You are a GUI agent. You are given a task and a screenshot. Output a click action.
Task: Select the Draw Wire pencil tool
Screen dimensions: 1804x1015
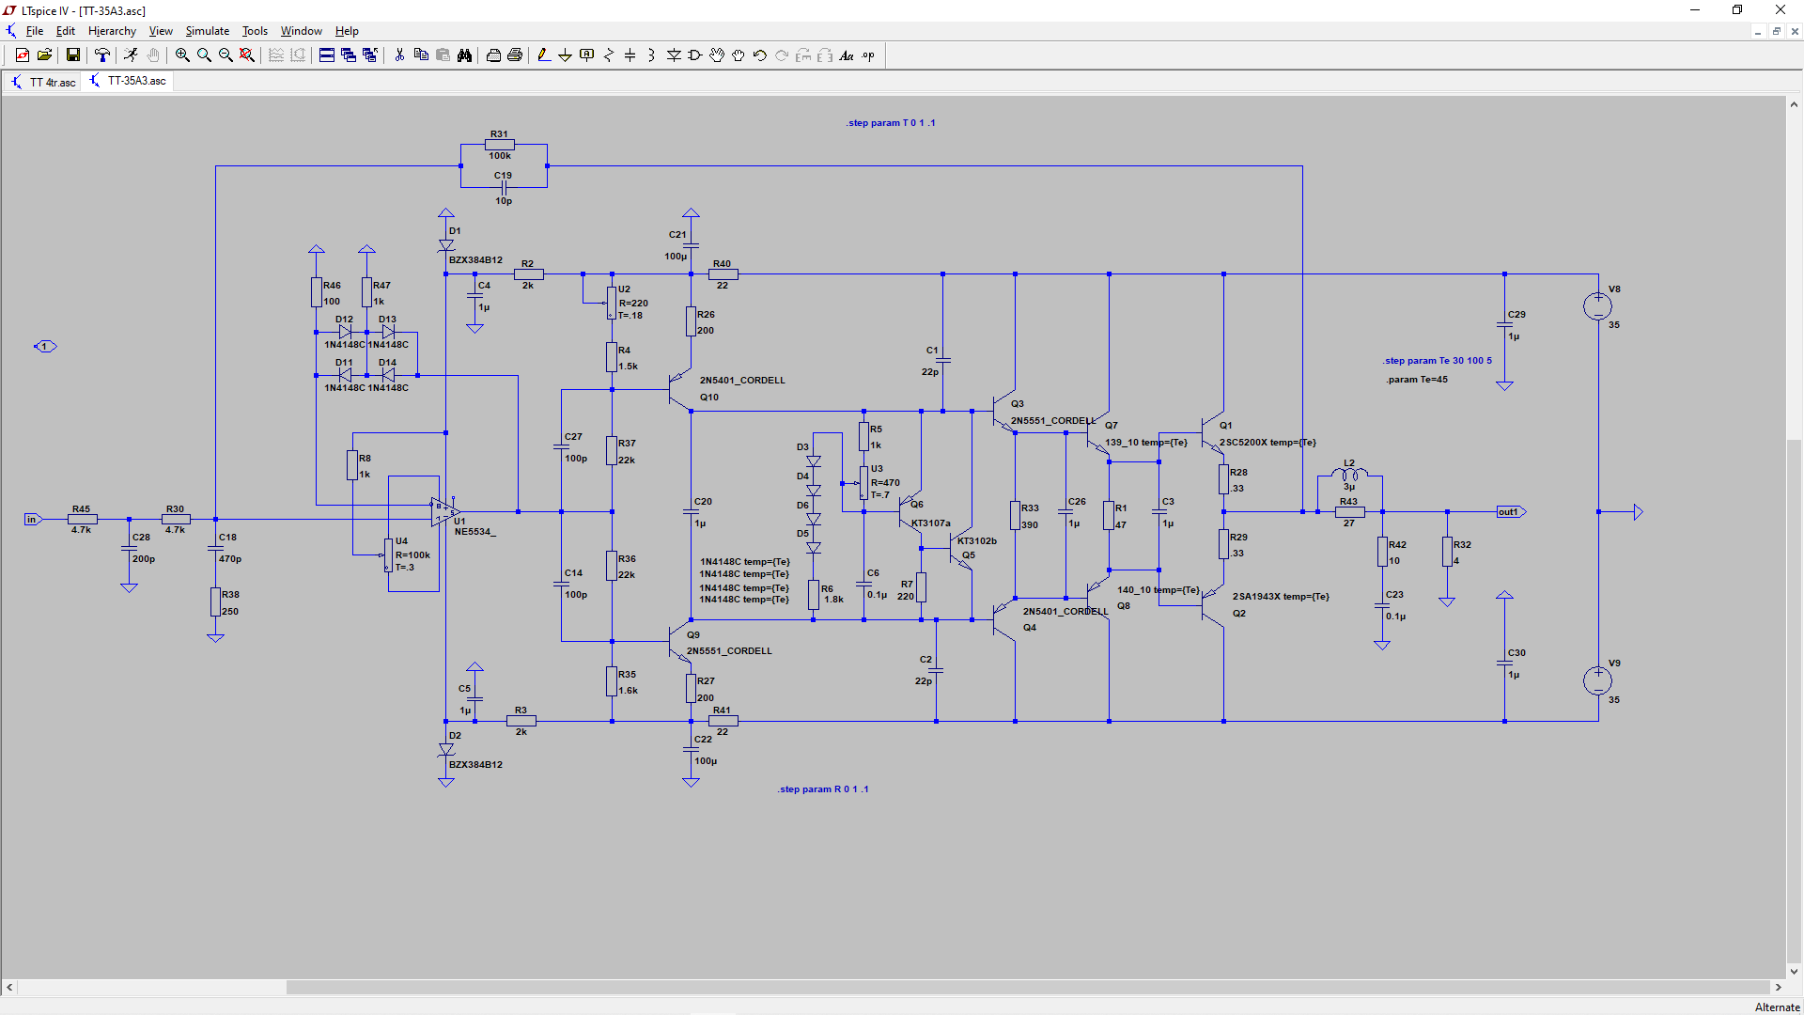coord(543,55)
